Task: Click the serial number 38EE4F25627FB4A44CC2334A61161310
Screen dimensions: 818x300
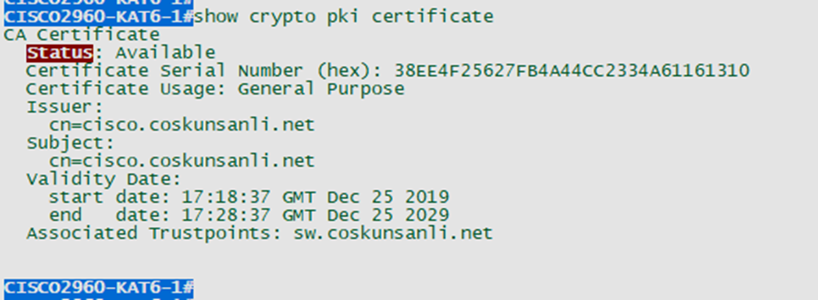Action: [x=572, y=71]
